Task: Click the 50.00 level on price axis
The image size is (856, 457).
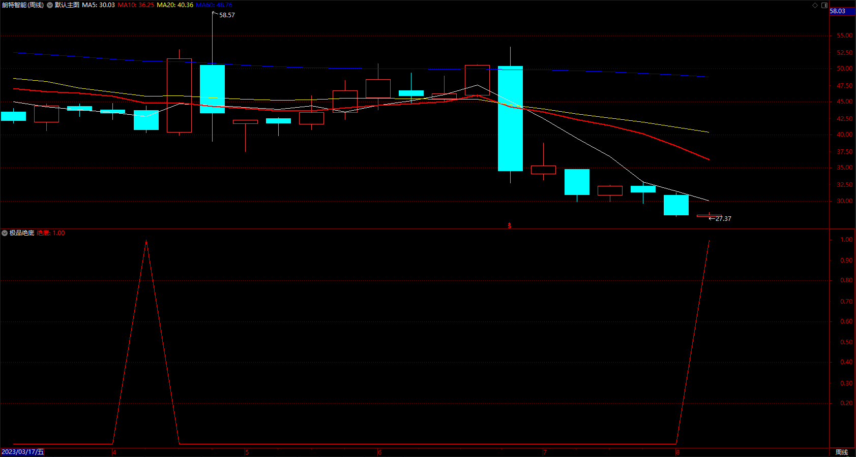Action: (x=845, y=69)
